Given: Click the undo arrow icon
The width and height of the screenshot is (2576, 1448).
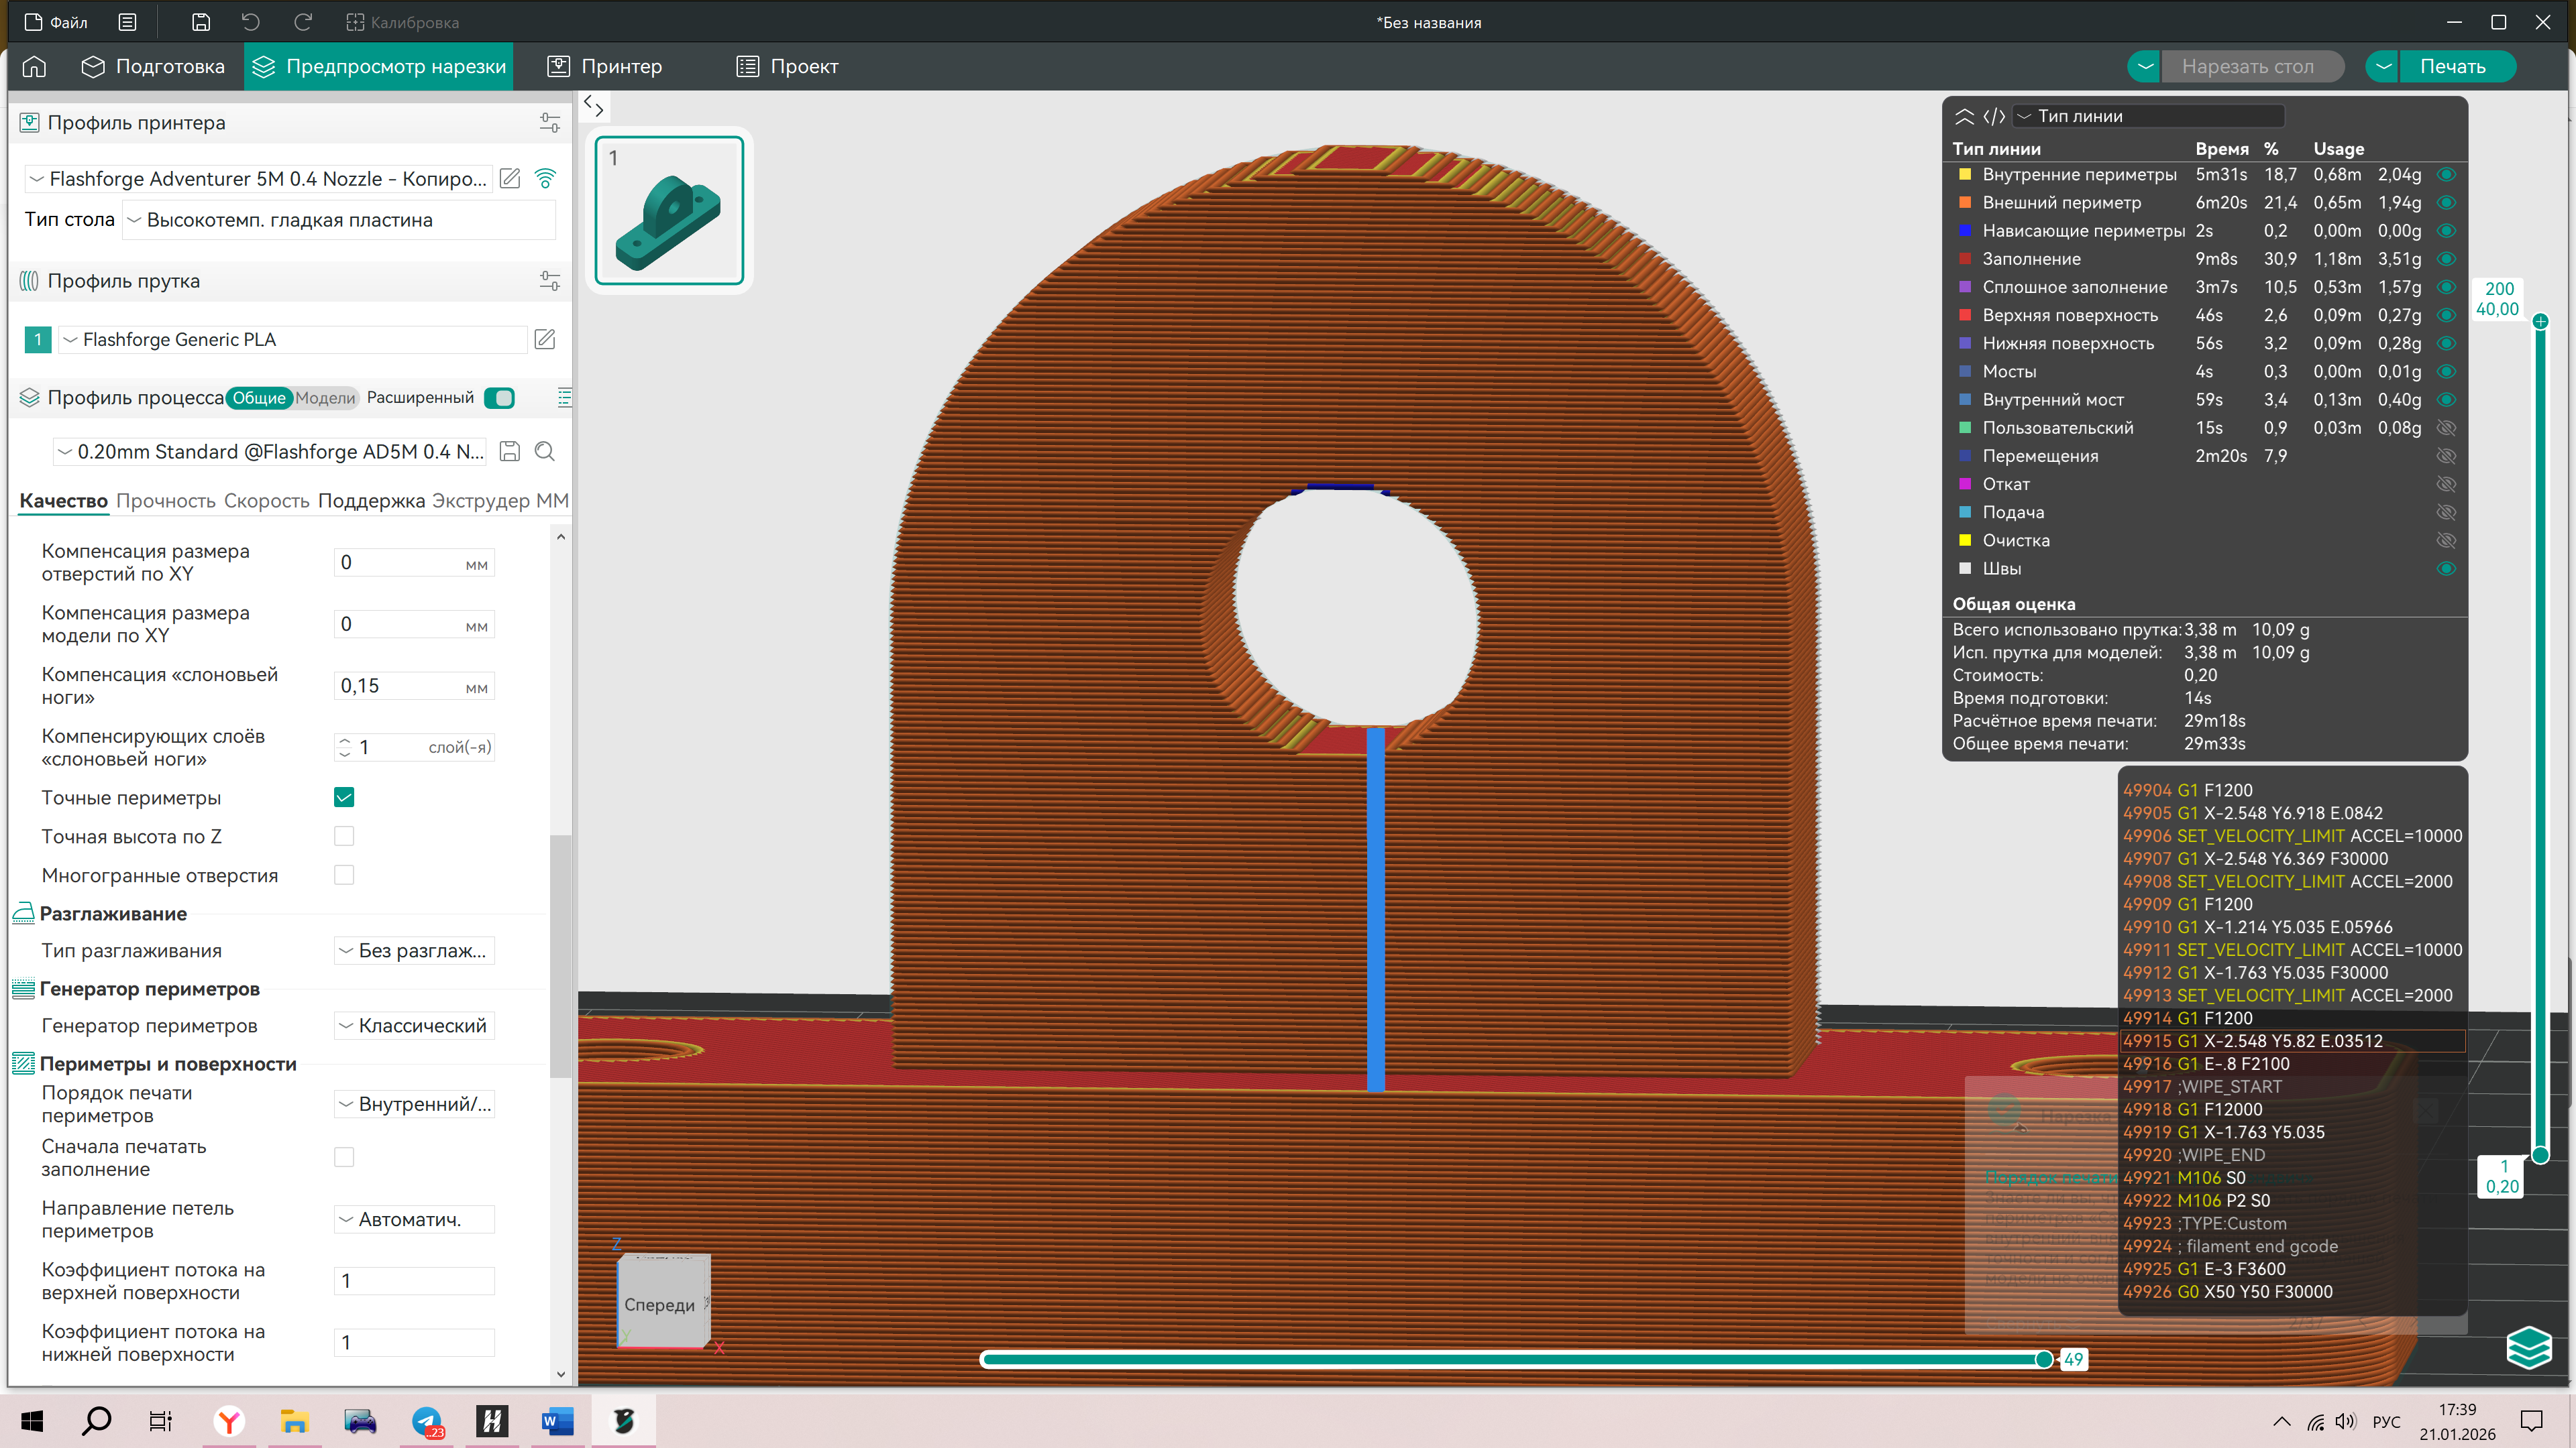Looking at the screenshot, I should [x=251, y=22].
